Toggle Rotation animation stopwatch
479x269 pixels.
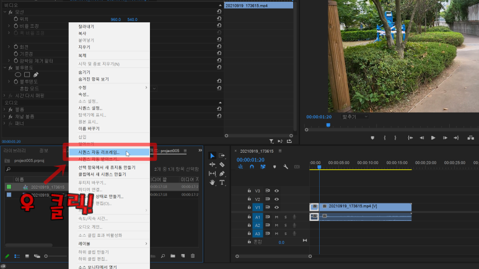pos(16,46)
